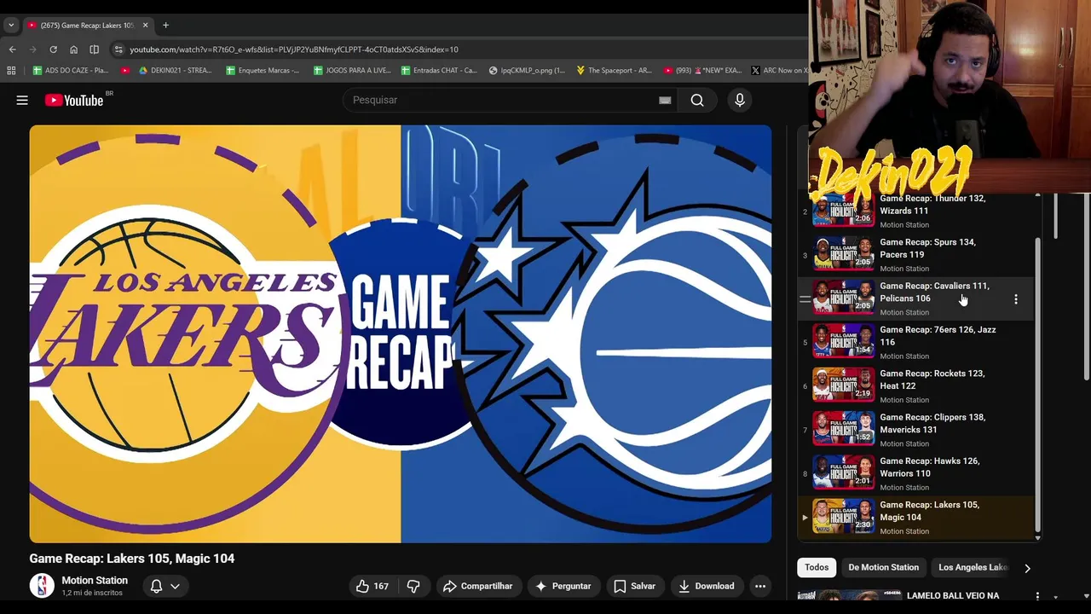Open the apps grid in bookmarks bar

click(x=11, y=71)
